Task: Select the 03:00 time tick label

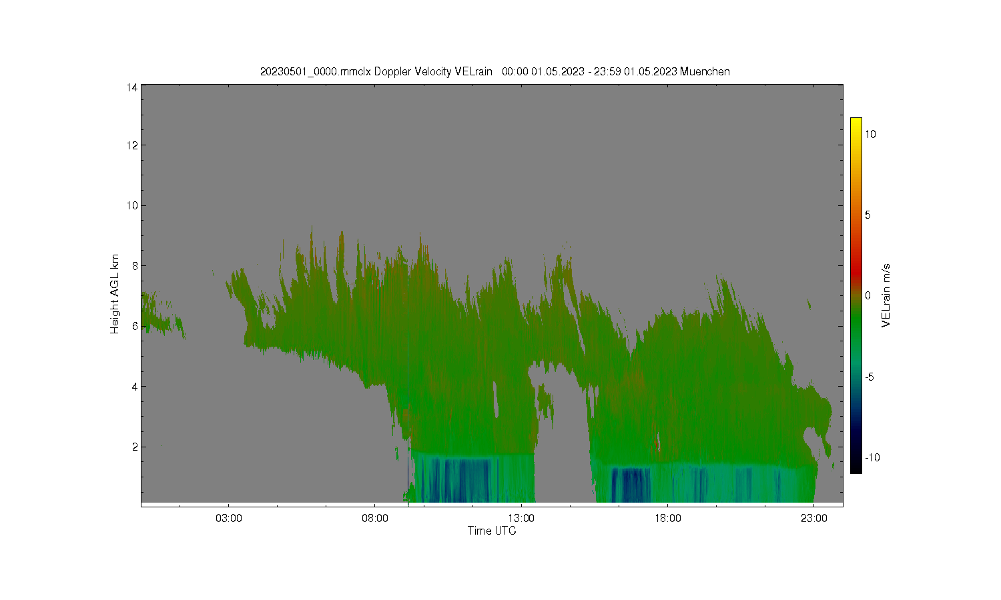Action: pyautogui.click(x=229, y=518)
